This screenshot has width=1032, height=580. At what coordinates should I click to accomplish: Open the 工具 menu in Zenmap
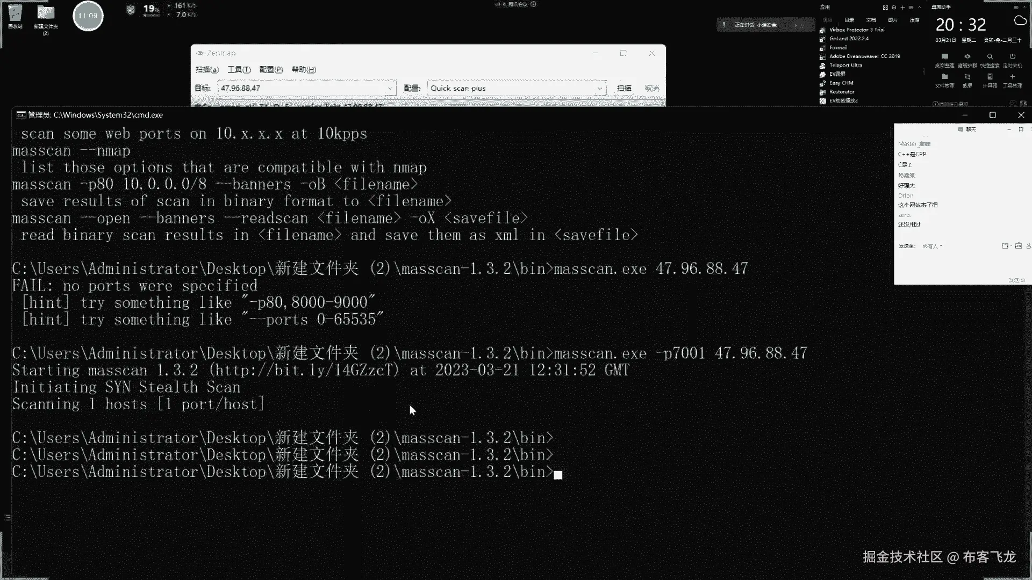coord(239,70)
